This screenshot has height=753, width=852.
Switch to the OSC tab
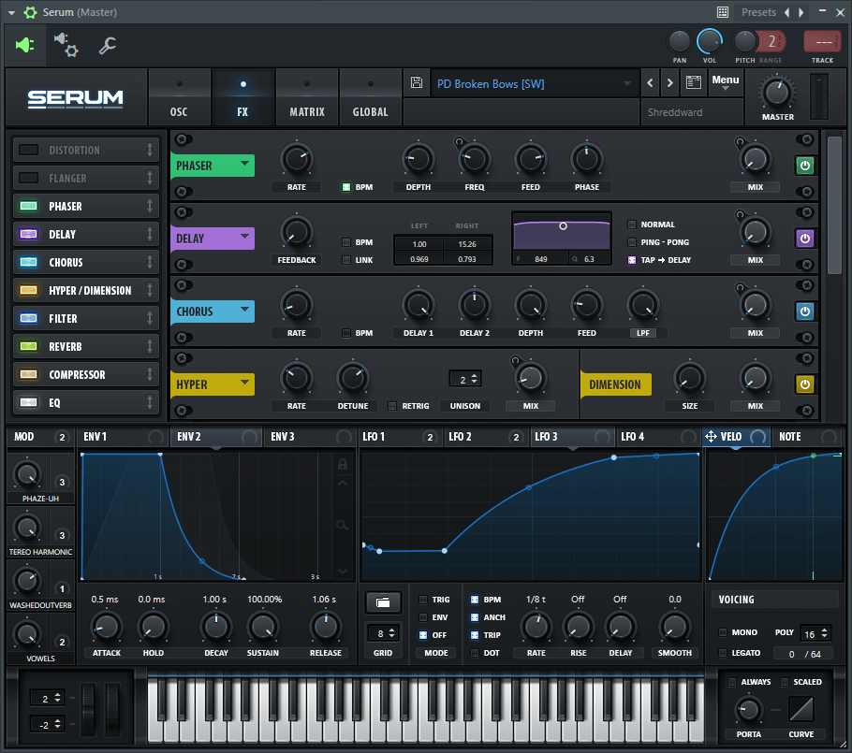[179, 97]
